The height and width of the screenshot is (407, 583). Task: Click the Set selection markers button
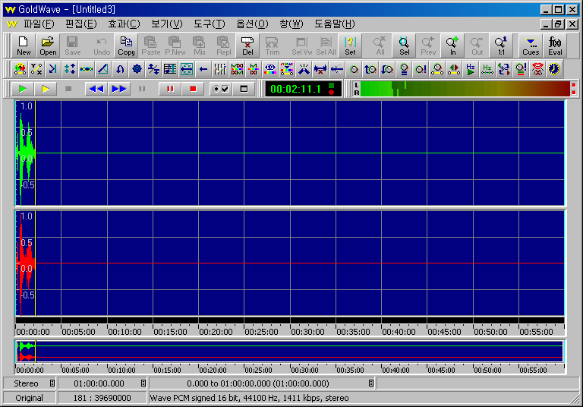(x=350, y=46)
